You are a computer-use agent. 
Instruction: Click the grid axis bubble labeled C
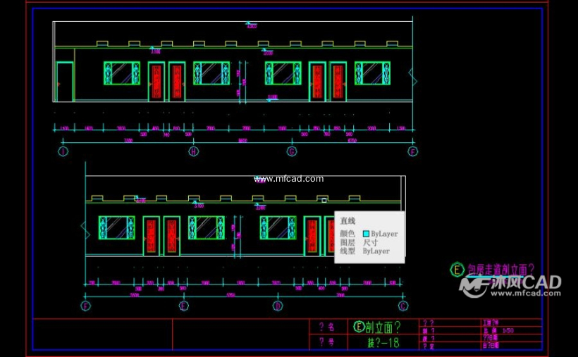click(x=403, y=306)
